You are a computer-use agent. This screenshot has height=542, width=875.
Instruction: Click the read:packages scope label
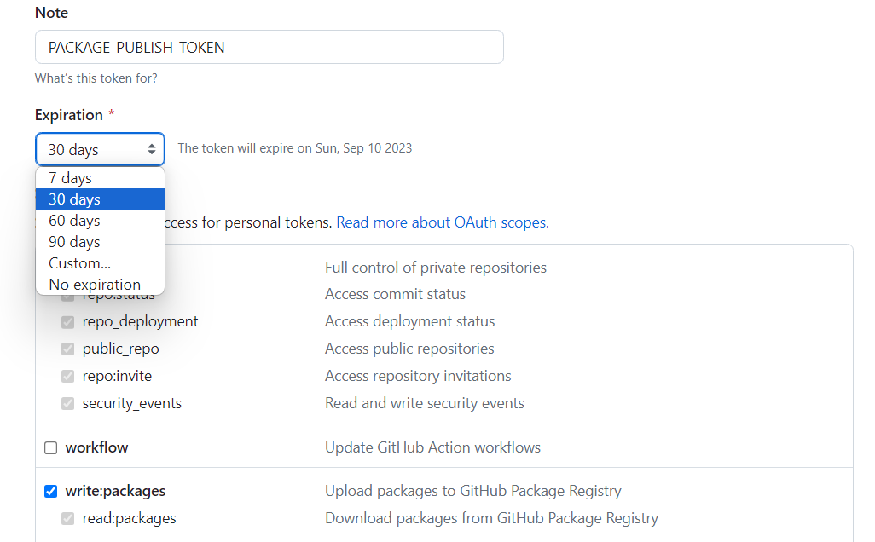[x=129, y=518]
